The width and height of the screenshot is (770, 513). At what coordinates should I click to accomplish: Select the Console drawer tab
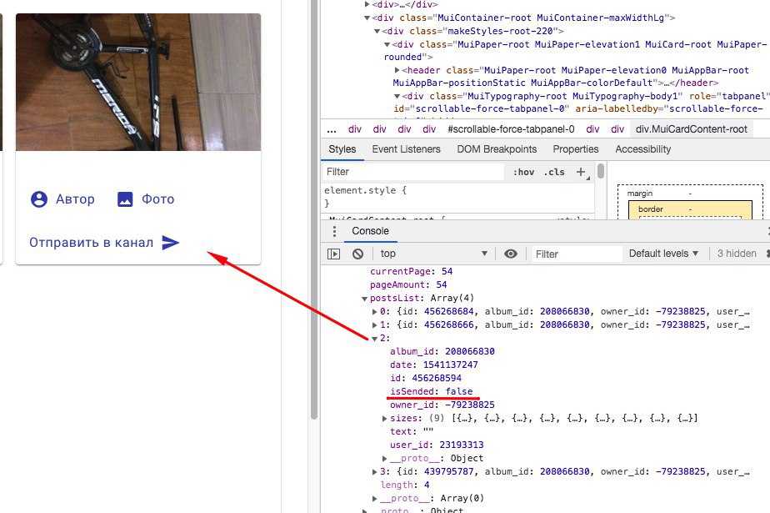[x=370, y=231]
